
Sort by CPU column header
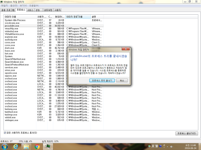(50, 17)
